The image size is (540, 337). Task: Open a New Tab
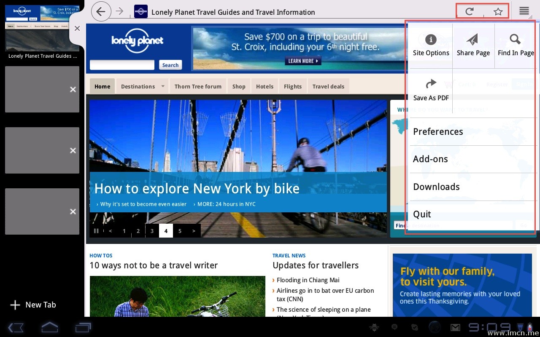pos(33,305)
